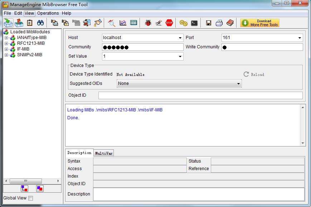Click the grayed-out GetBulk toolbar icon
Image resolution: width=311 pixels, height=207 pixels.
(76, 23)
